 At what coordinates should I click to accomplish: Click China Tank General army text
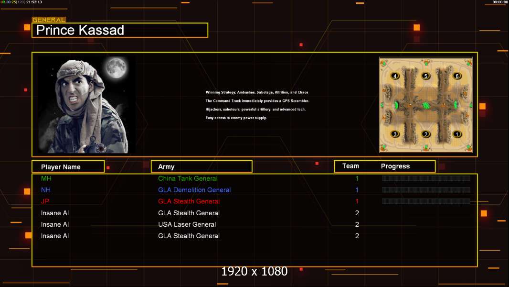click(x=188, y=178)
